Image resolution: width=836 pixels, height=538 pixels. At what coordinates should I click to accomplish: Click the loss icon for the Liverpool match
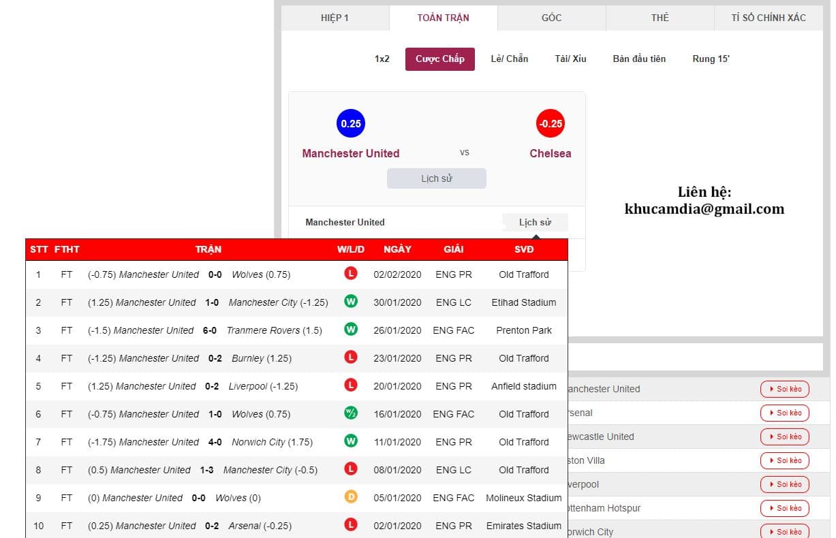[x=351, y=385]
